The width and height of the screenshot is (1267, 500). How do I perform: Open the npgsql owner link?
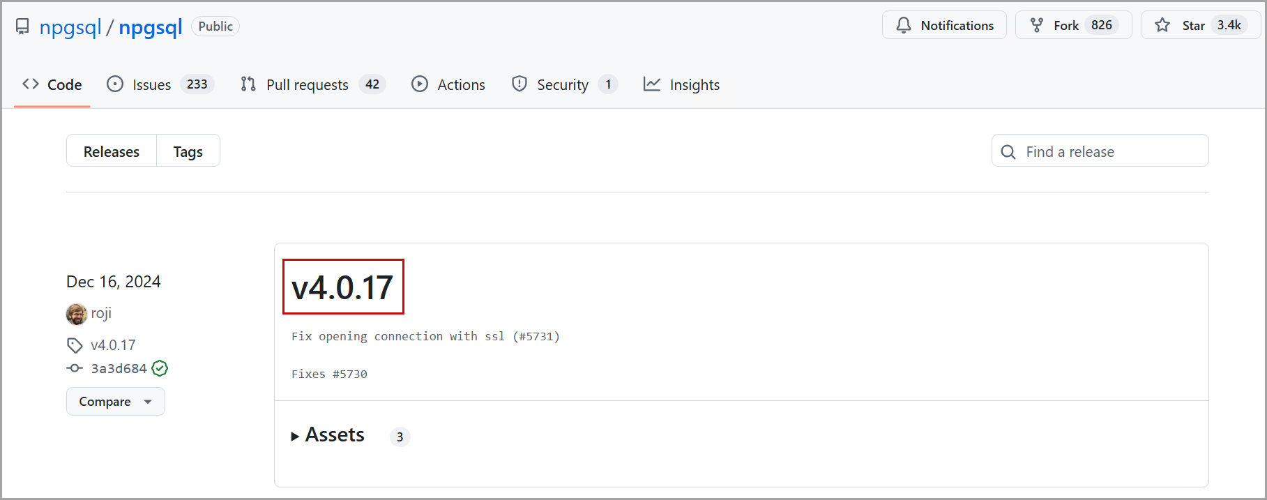[70, 27]
